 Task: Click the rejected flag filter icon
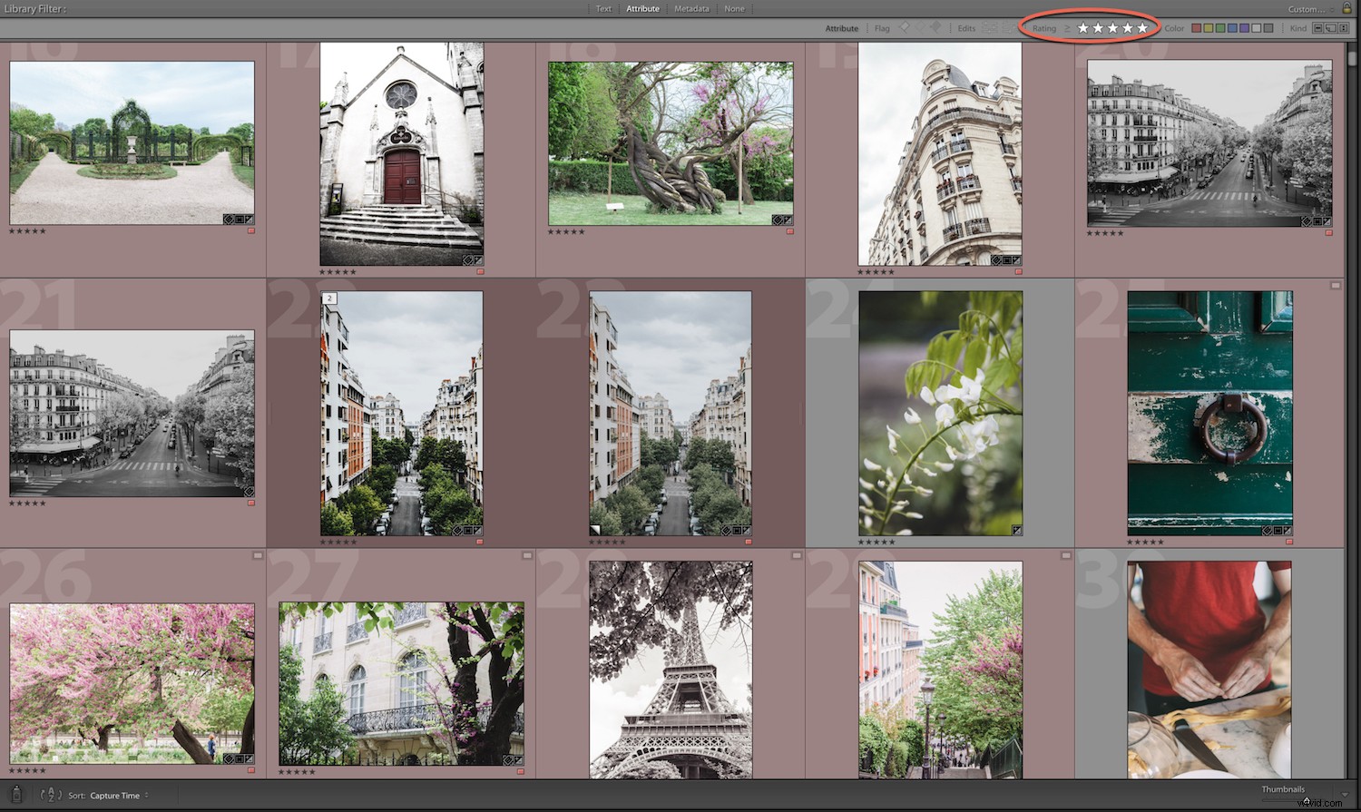(x=935, y=28)
